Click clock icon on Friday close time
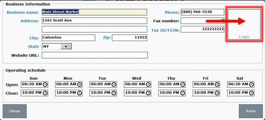The height and width of the screenshot is (120, 265). tap(217, 93)
